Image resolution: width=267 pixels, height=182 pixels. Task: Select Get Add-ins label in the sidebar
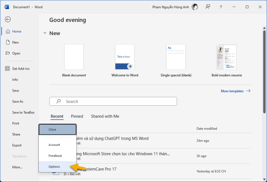click(x=21, y=69)
